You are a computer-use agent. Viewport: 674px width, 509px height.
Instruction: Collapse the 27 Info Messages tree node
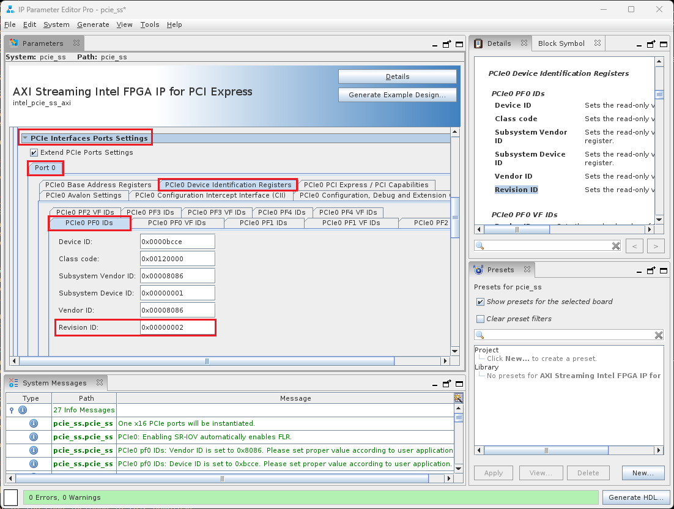(12, 410)
